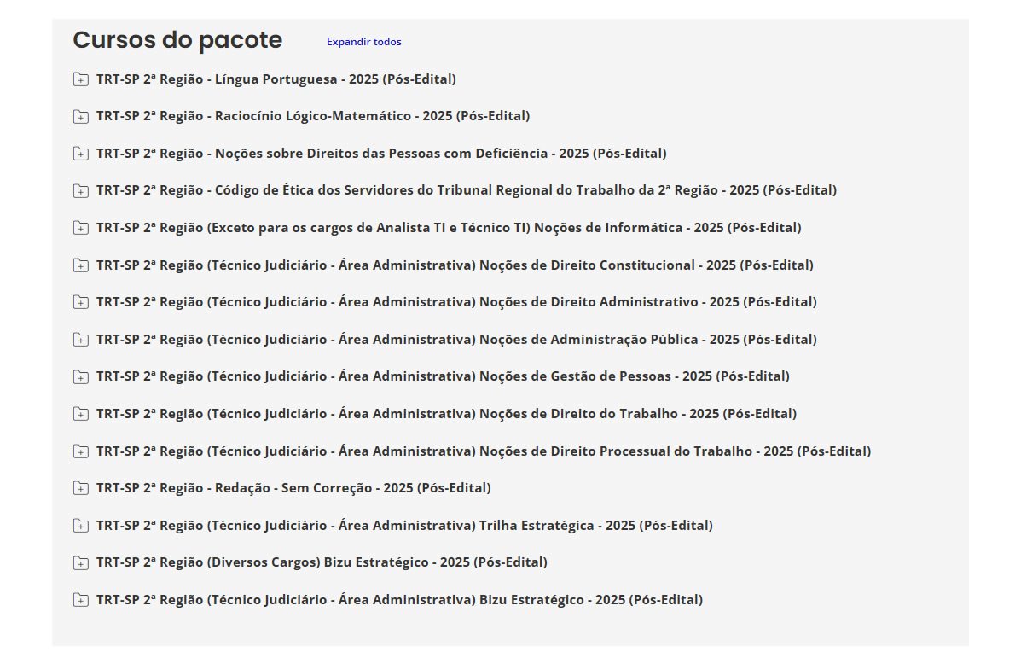1021x664 pixels.
Task: Click folder icon beside Código de Ética course
Action: point(80,190)
